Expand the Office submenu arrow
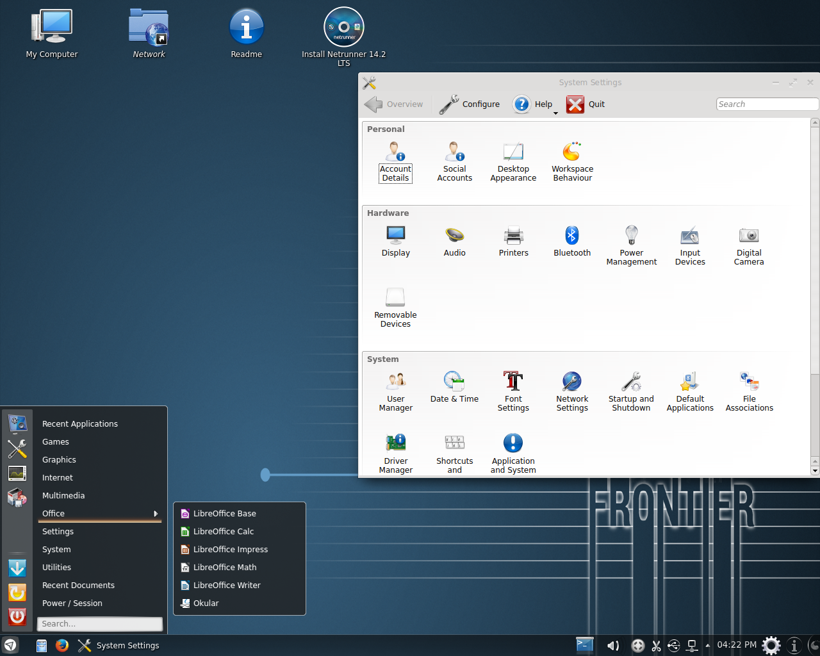Image resolution: width=820 pixels, height=656 pixels. [156, 514]
